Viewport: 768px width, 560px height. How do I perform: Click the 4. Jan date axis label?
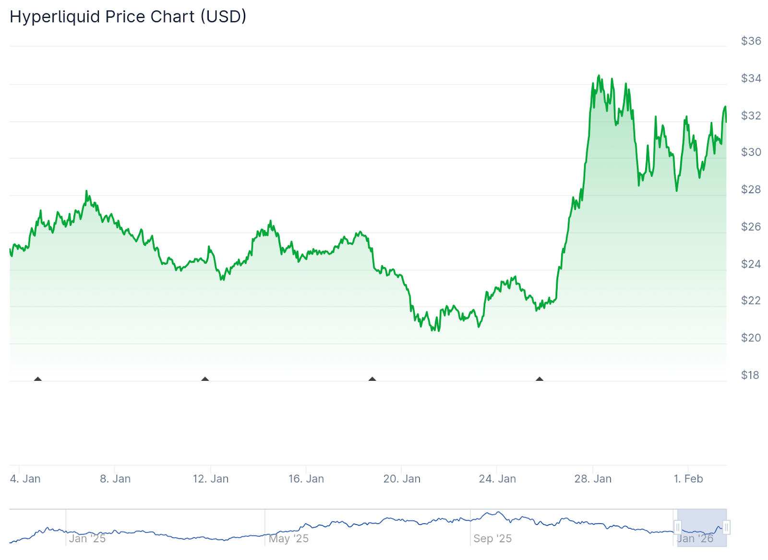click(x=25, y=478)
